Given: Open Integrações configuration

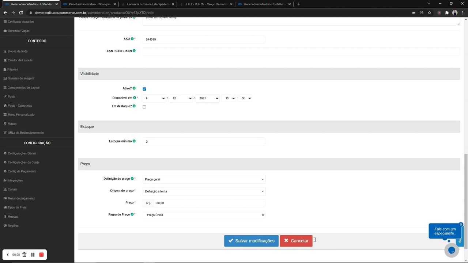Looking at the screenshot, I should coord(15,180).
